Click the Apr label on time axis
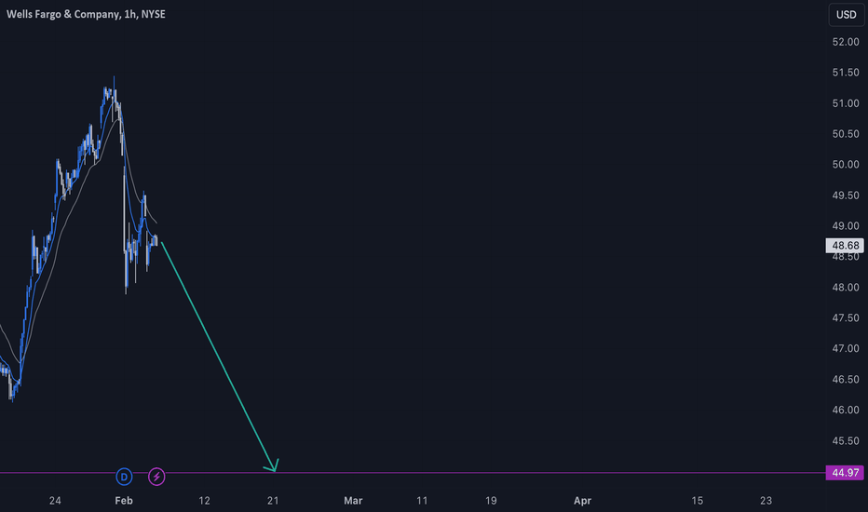The image size is (868, 512). tap(582, 501)
